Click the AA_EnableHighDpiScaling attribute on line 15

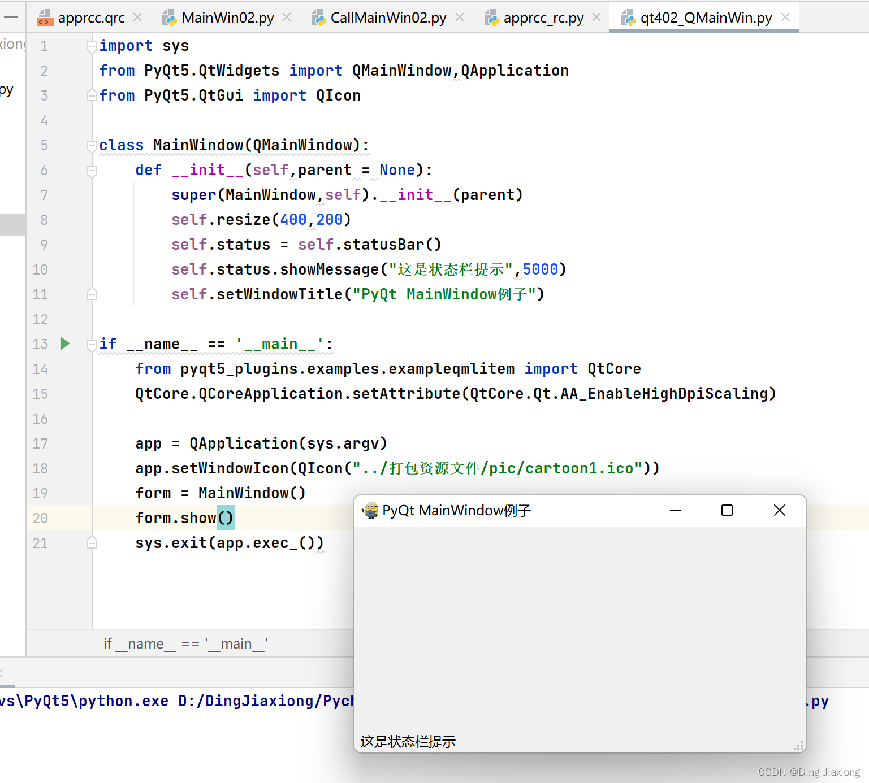point(664,394)
